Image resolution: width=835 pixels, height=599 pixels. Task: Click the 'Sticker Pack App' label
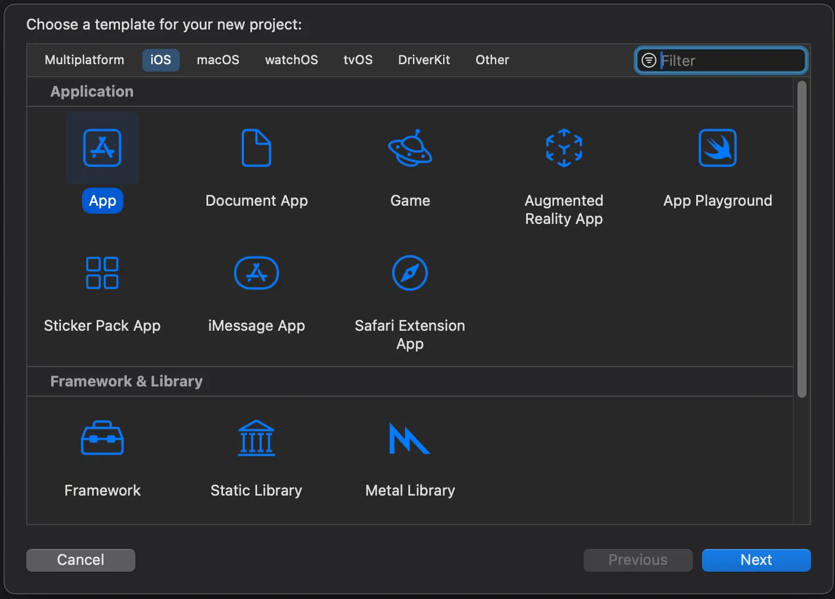(102, 326)
